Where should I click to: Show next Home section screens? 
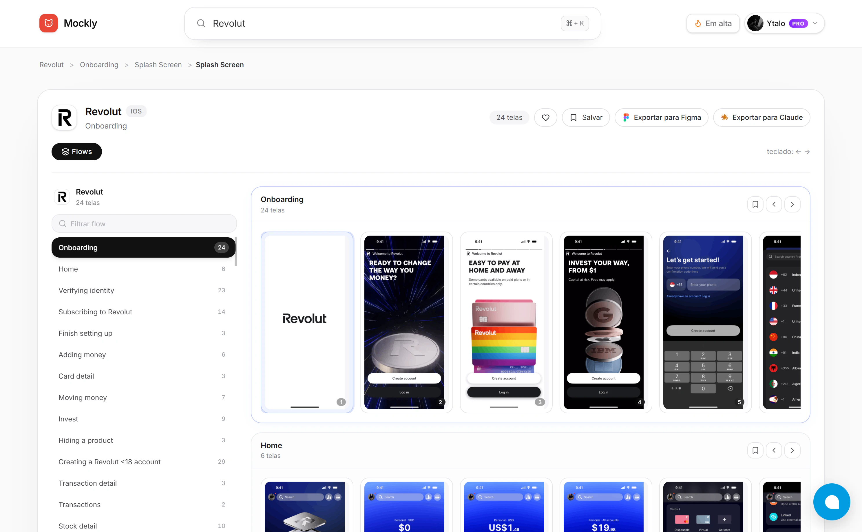pyautogui.click(x=792, y=450)
